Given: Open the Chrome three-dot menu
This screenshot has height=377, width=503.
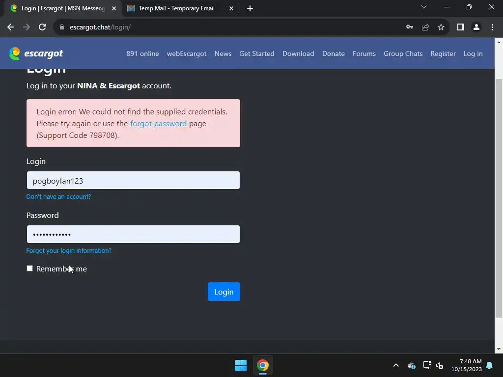Looking at the screenshot, I should (x=492, y=27).
